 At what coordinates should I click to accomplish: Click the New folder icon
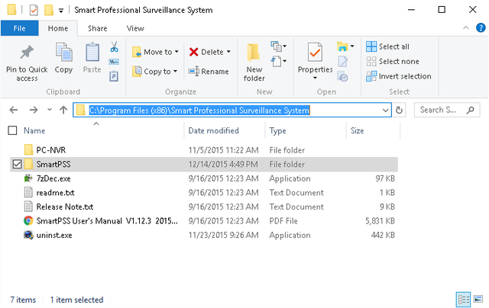click(254, 53)
